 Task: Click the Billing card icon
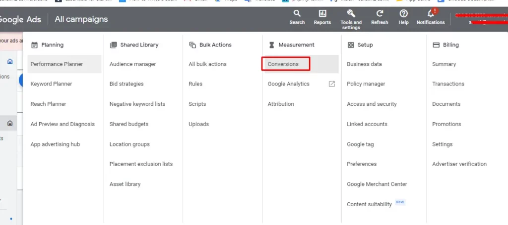click(x=436, y=45)
